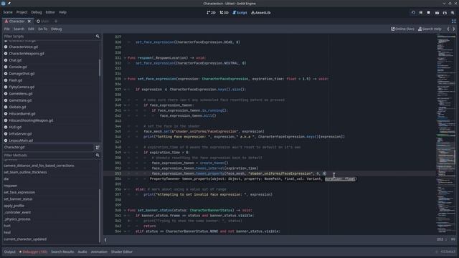Click the code minimap overview
The image size is (459, 258).
446,134
